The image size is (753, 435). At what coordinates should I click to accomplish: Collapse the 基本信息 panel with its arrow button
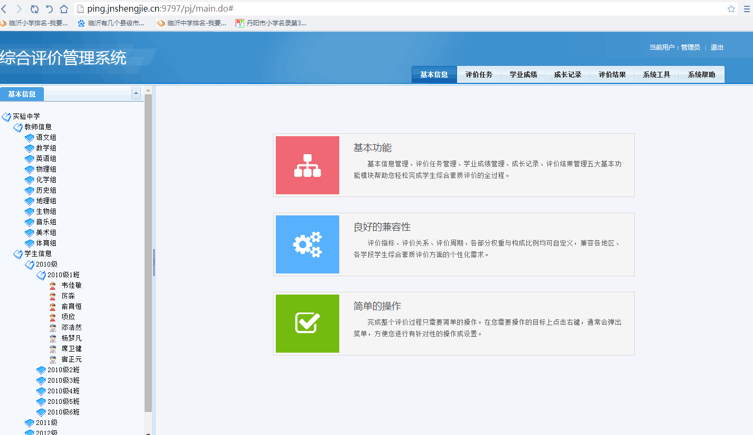[136, 93]
